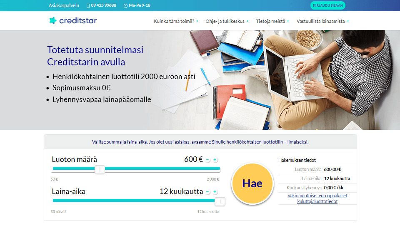Click the 600 € loan amount value

(194, 159)
